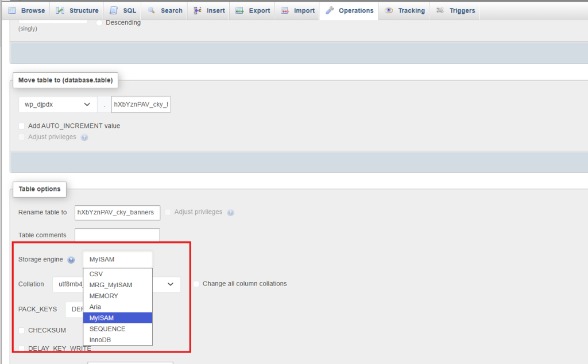The height and width of the screenshot is (364, 588).
Task: Click the Table comments text field
Action: click(117, 235)
